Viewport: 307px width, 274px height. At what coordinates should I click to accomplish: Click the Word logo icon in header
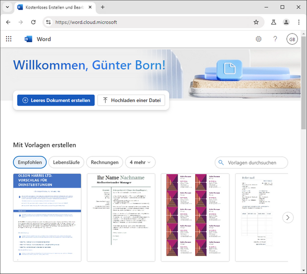click(x=28, y=39)
